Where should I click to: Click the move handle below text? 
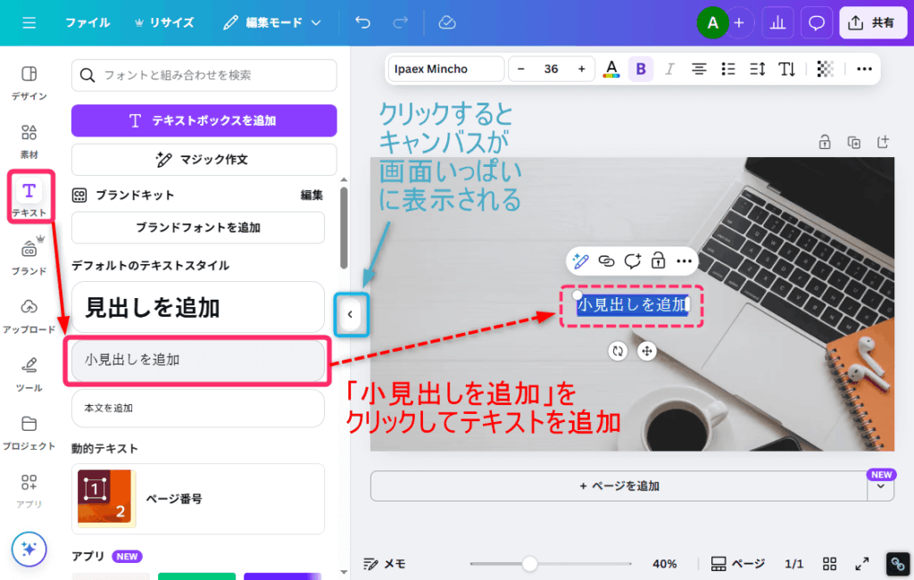point(646,351)
